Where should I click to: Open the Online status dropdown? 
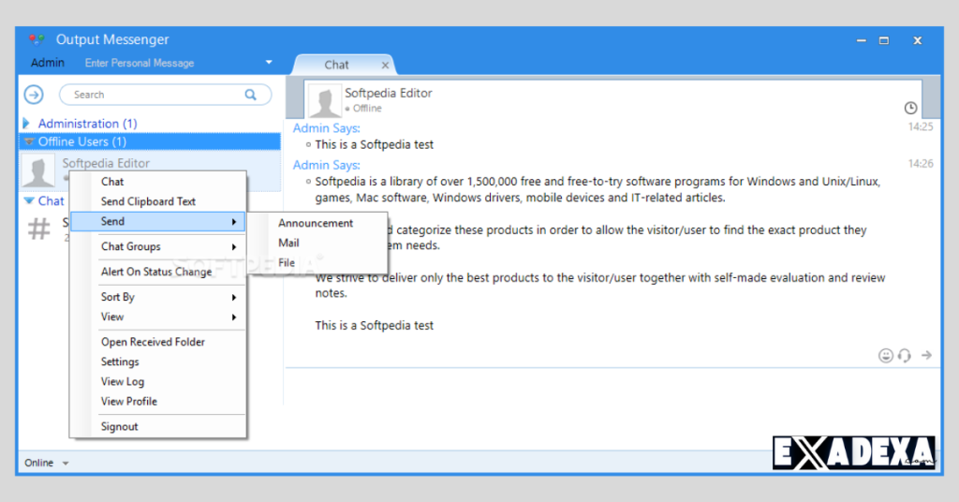pos(66,463)
